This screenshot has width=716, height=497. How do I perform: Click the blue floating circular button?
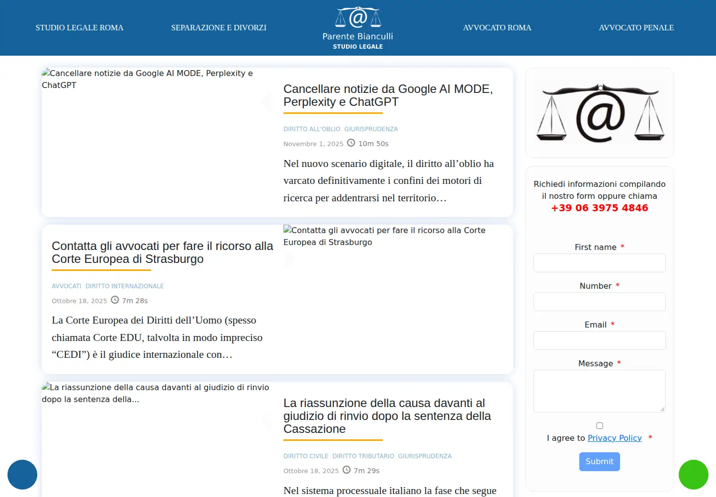[x=22, y=475]
